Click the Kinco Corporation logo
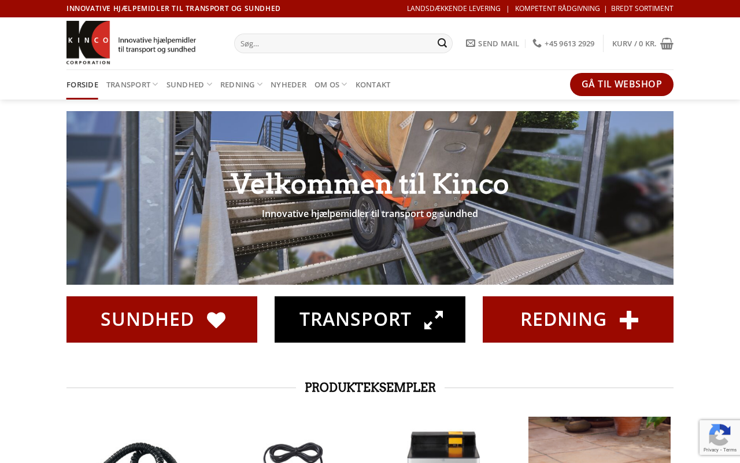 131,43
